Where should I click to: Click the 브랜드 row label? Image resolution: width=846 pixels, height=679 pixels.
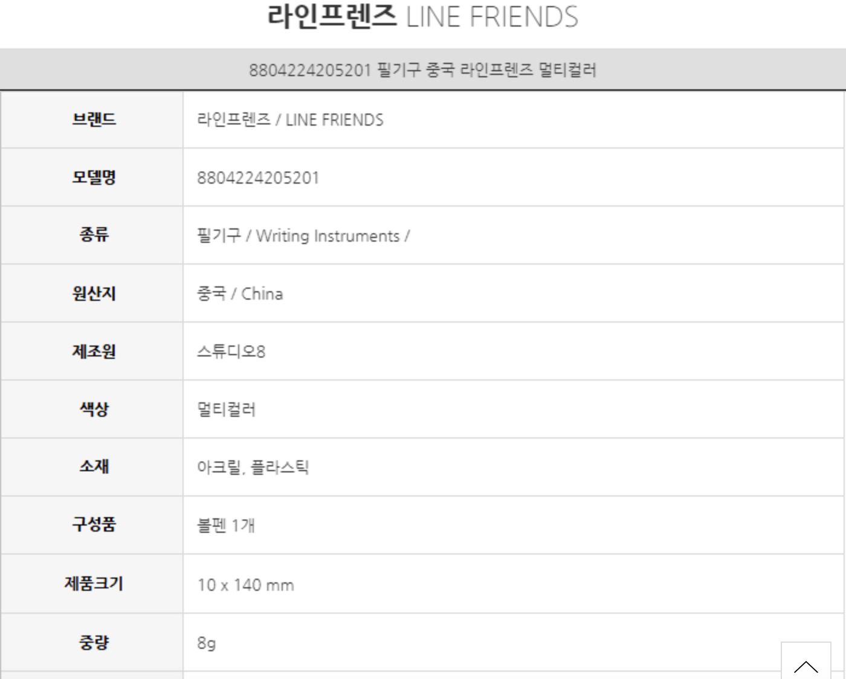pyautogui.click(x=94, y=119)
